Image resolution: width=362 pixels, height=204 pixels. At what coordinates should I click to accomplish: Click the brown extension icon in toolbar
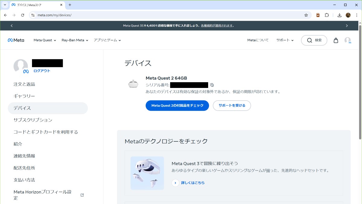pyautogui.click(x=318, y=15)
